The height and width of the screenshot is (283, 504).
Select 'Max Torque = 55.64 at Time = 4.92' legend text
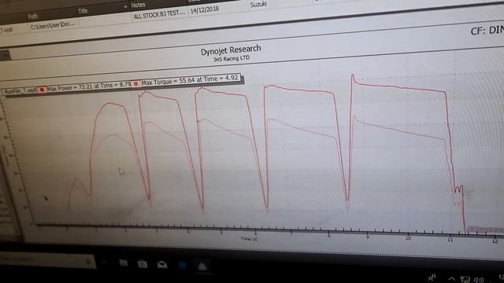[190, 80]
